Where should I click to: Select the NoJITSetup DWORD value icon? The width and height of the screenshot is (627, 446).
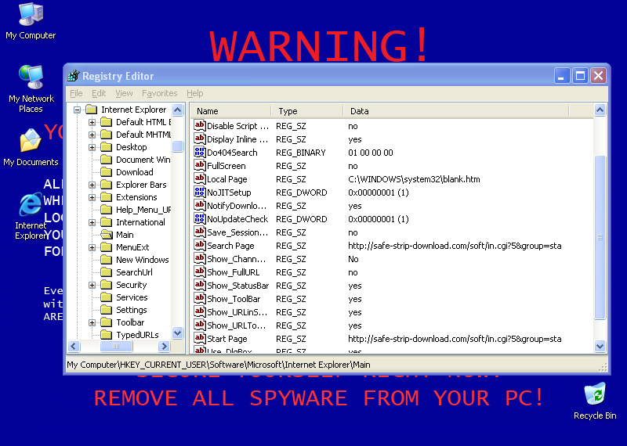200,192
